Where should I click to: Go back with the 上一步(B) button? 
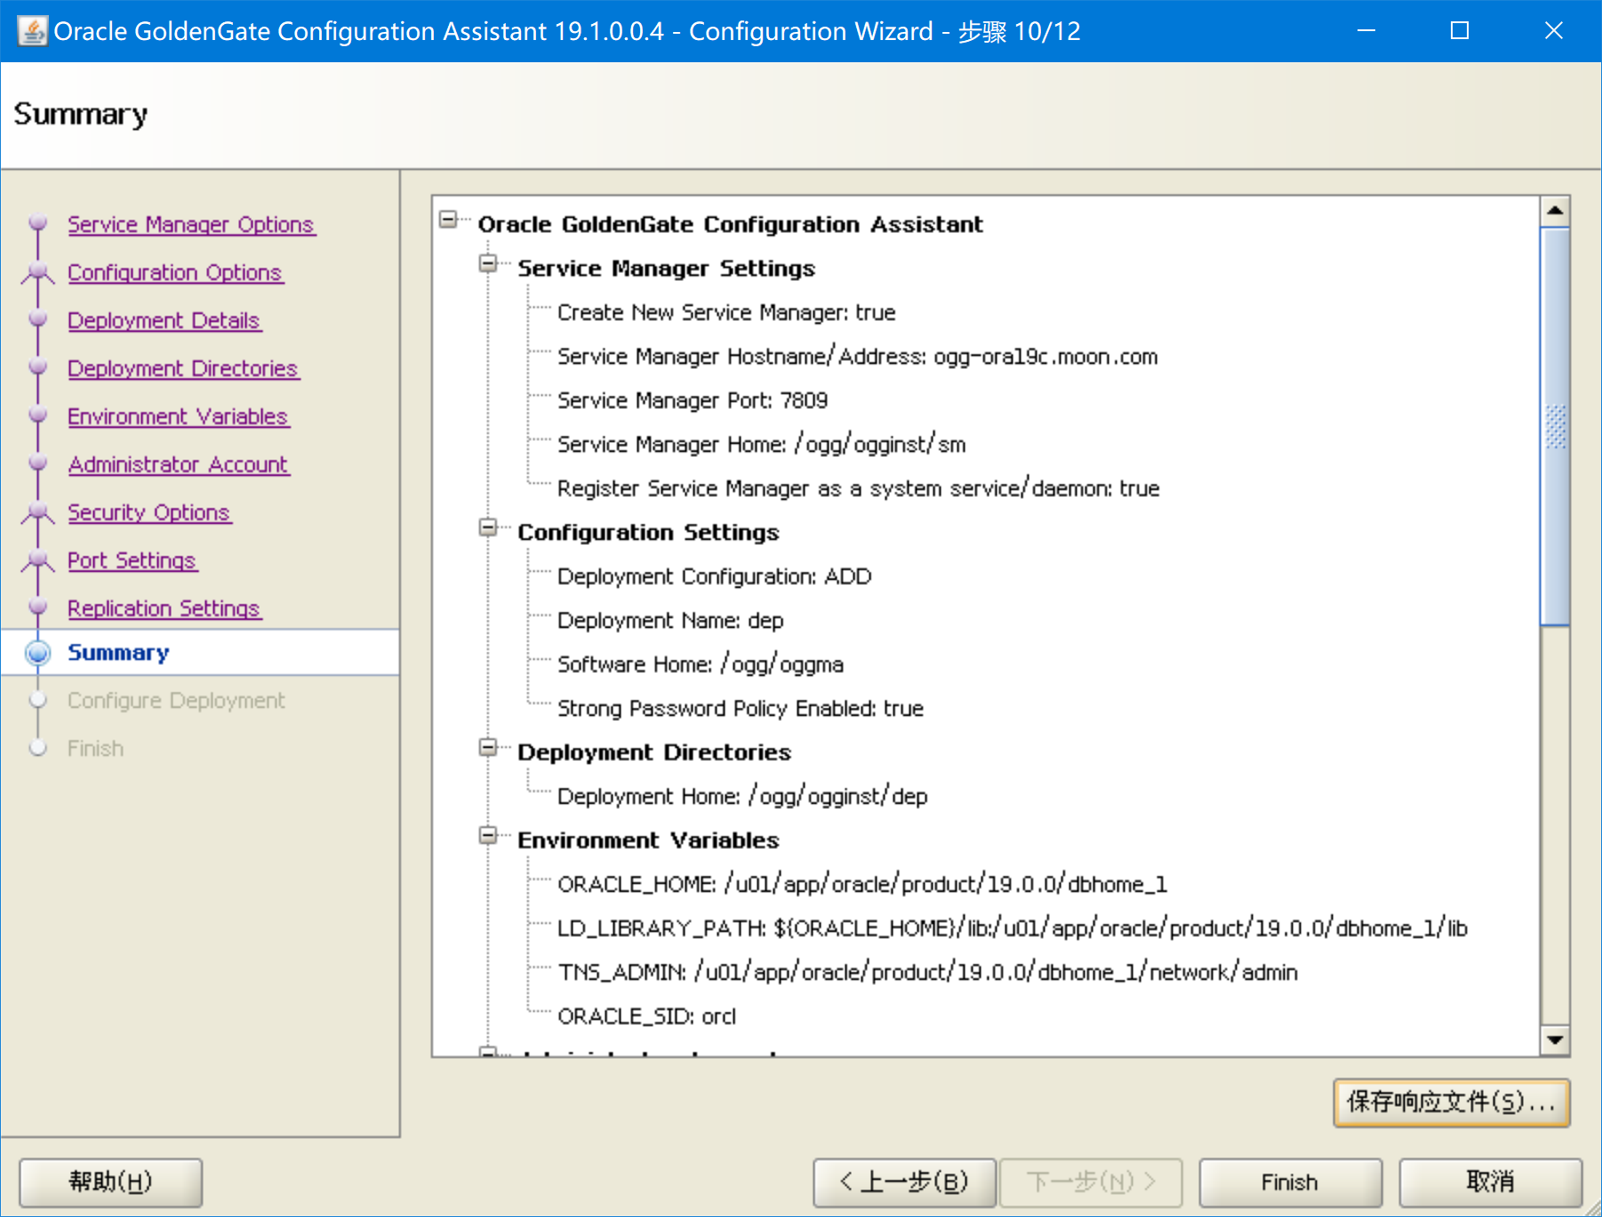tap(904, 1181)
